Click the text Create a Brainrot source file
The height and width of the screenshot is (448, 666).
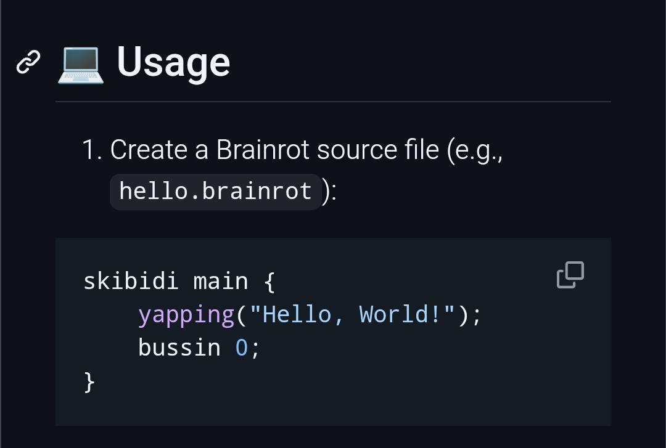259,149
